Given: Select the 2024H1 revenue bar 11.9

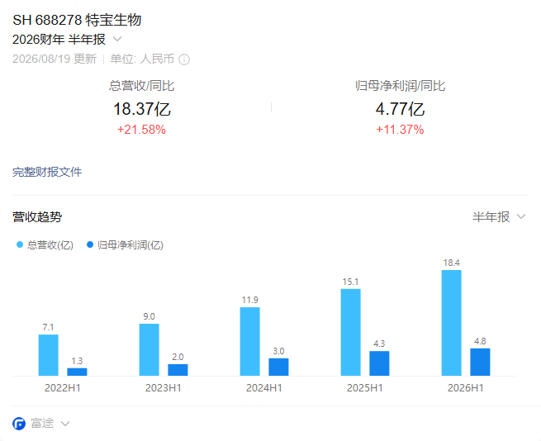Looking at the screenshot, I should coord(249,341).
